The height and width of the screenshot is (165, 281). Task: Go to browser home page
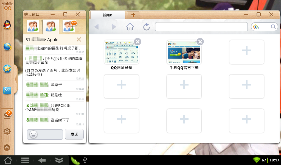(x=130, y=27)
